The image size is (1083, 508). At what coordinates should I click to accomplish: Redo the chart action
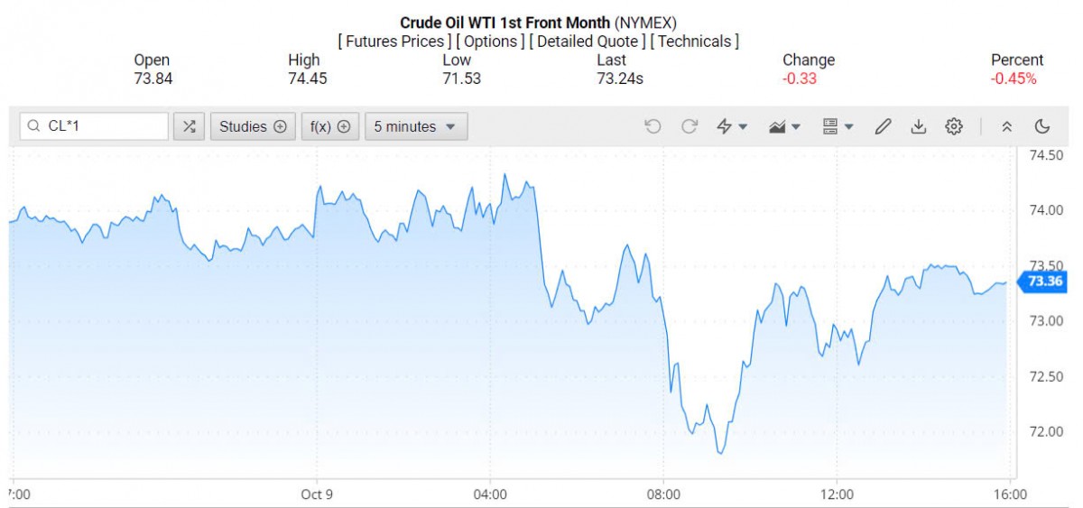coord(690,126)
